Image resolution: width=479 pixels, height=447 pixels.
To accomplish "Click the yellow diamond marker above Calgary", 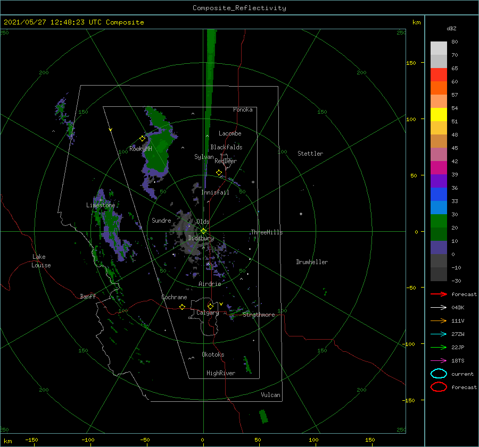I will pos(210,306).
